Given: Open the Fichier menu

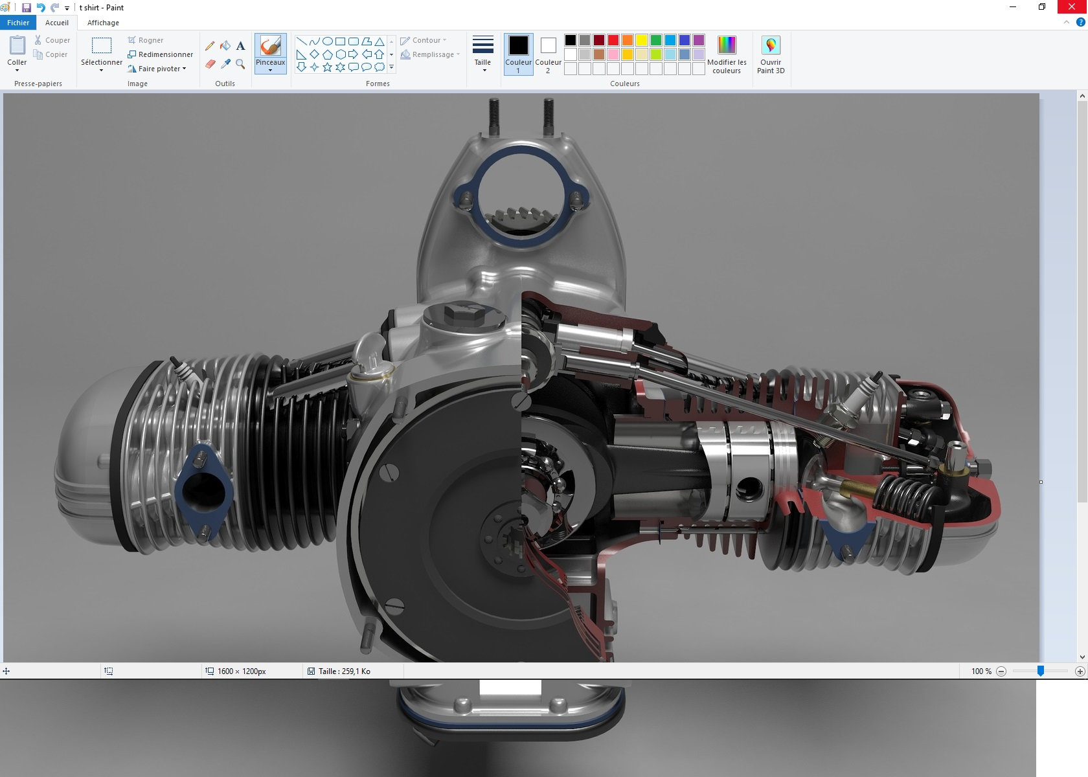Looking at the screenshot, I should click(x=18, y=23).
